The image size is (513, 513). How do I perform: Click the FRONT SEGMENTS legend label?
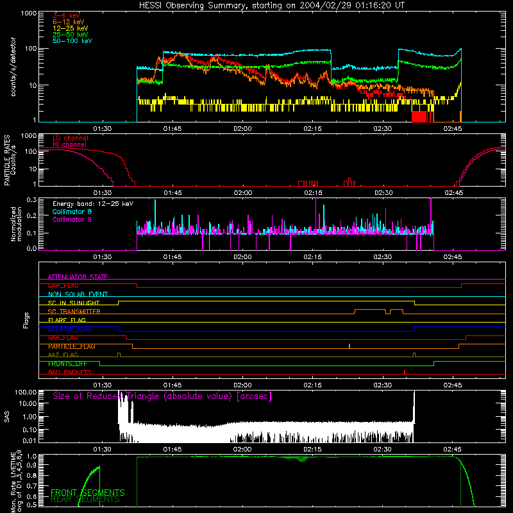pos(88,492)
